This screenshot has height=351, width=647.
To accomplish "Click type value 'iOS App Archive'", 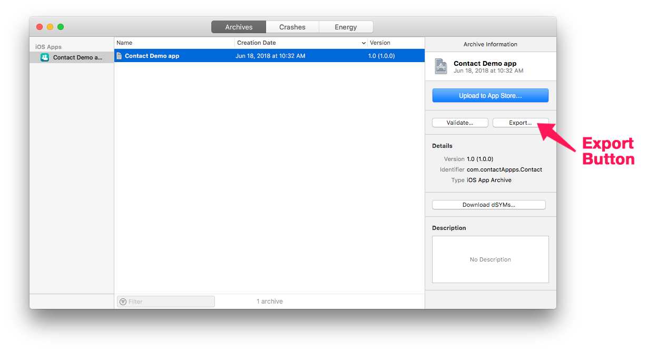I will tap(489, 180).
